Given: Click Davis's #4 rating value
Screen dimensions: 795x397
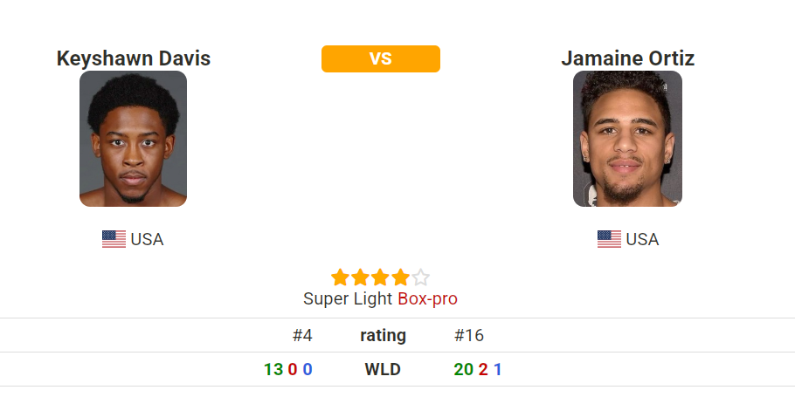Looking at the screenshot, I should (x=302, y=335).
